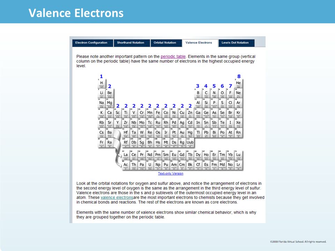Select the Radon (Rn) element tile
The image size is (335, 251).
[238, 132]
